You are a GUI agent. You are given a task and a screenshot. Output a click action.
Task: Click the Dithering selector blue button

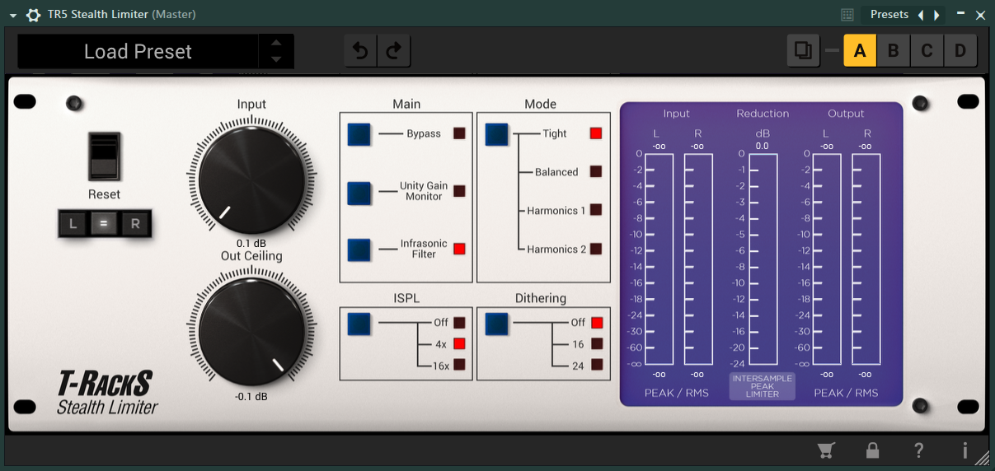pyautogui.click(x=496, y=324)
